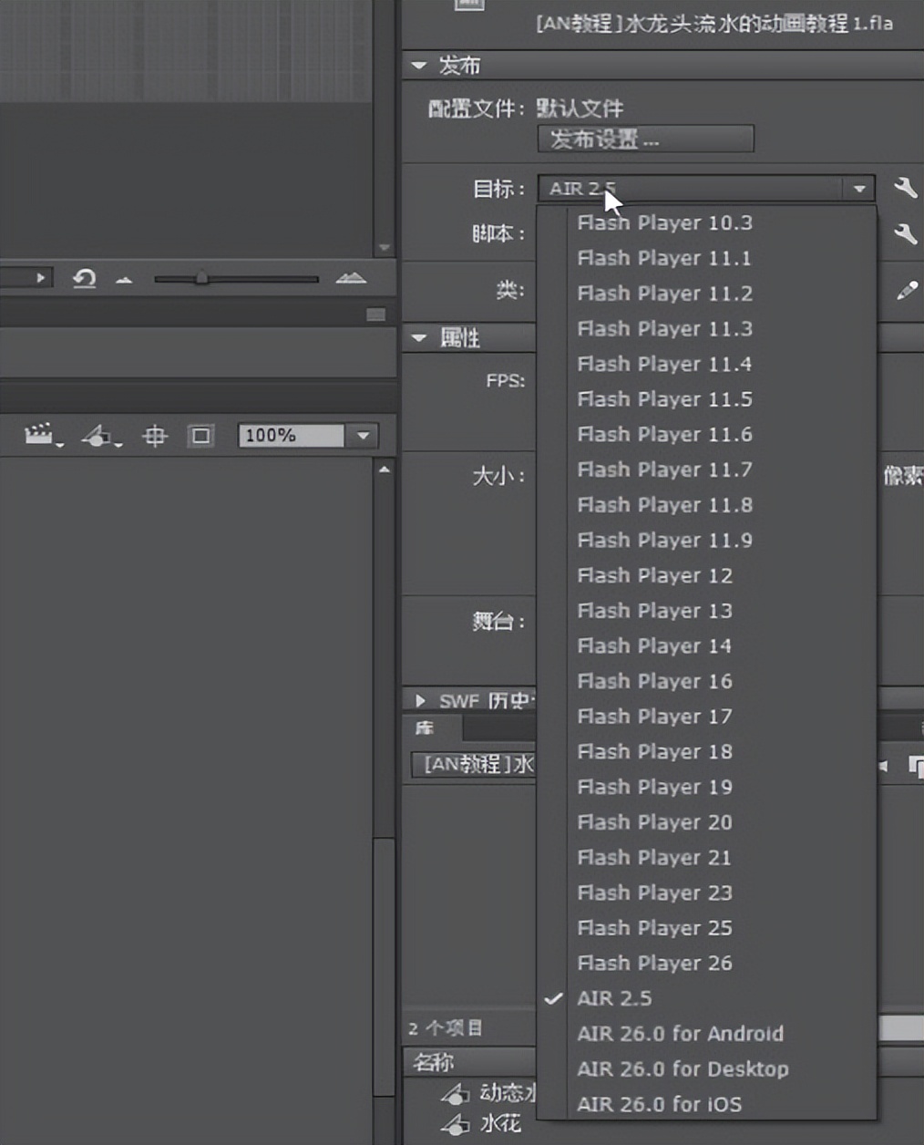Switch to the 库 panel tab

(x=426, y=727)
